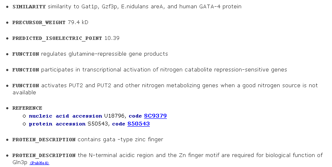332x167 pixels.
Task: Click the FUNCTION label before 'activates PUT2'
Action: click(26, 86)
